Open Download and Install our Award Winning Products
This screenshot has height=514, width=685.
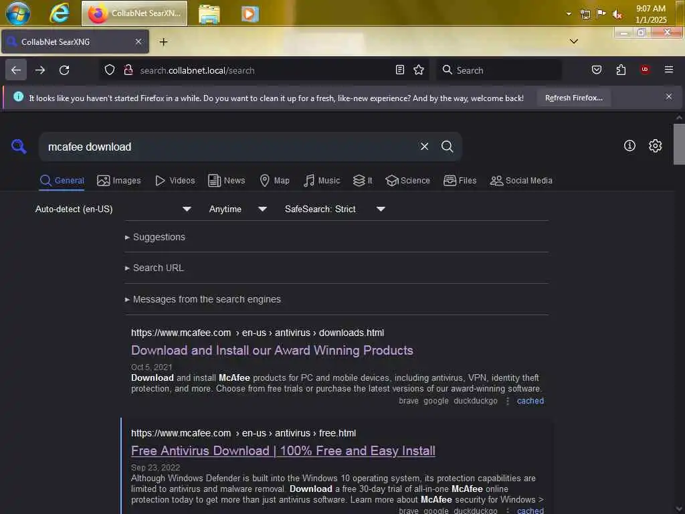[272, 350]
